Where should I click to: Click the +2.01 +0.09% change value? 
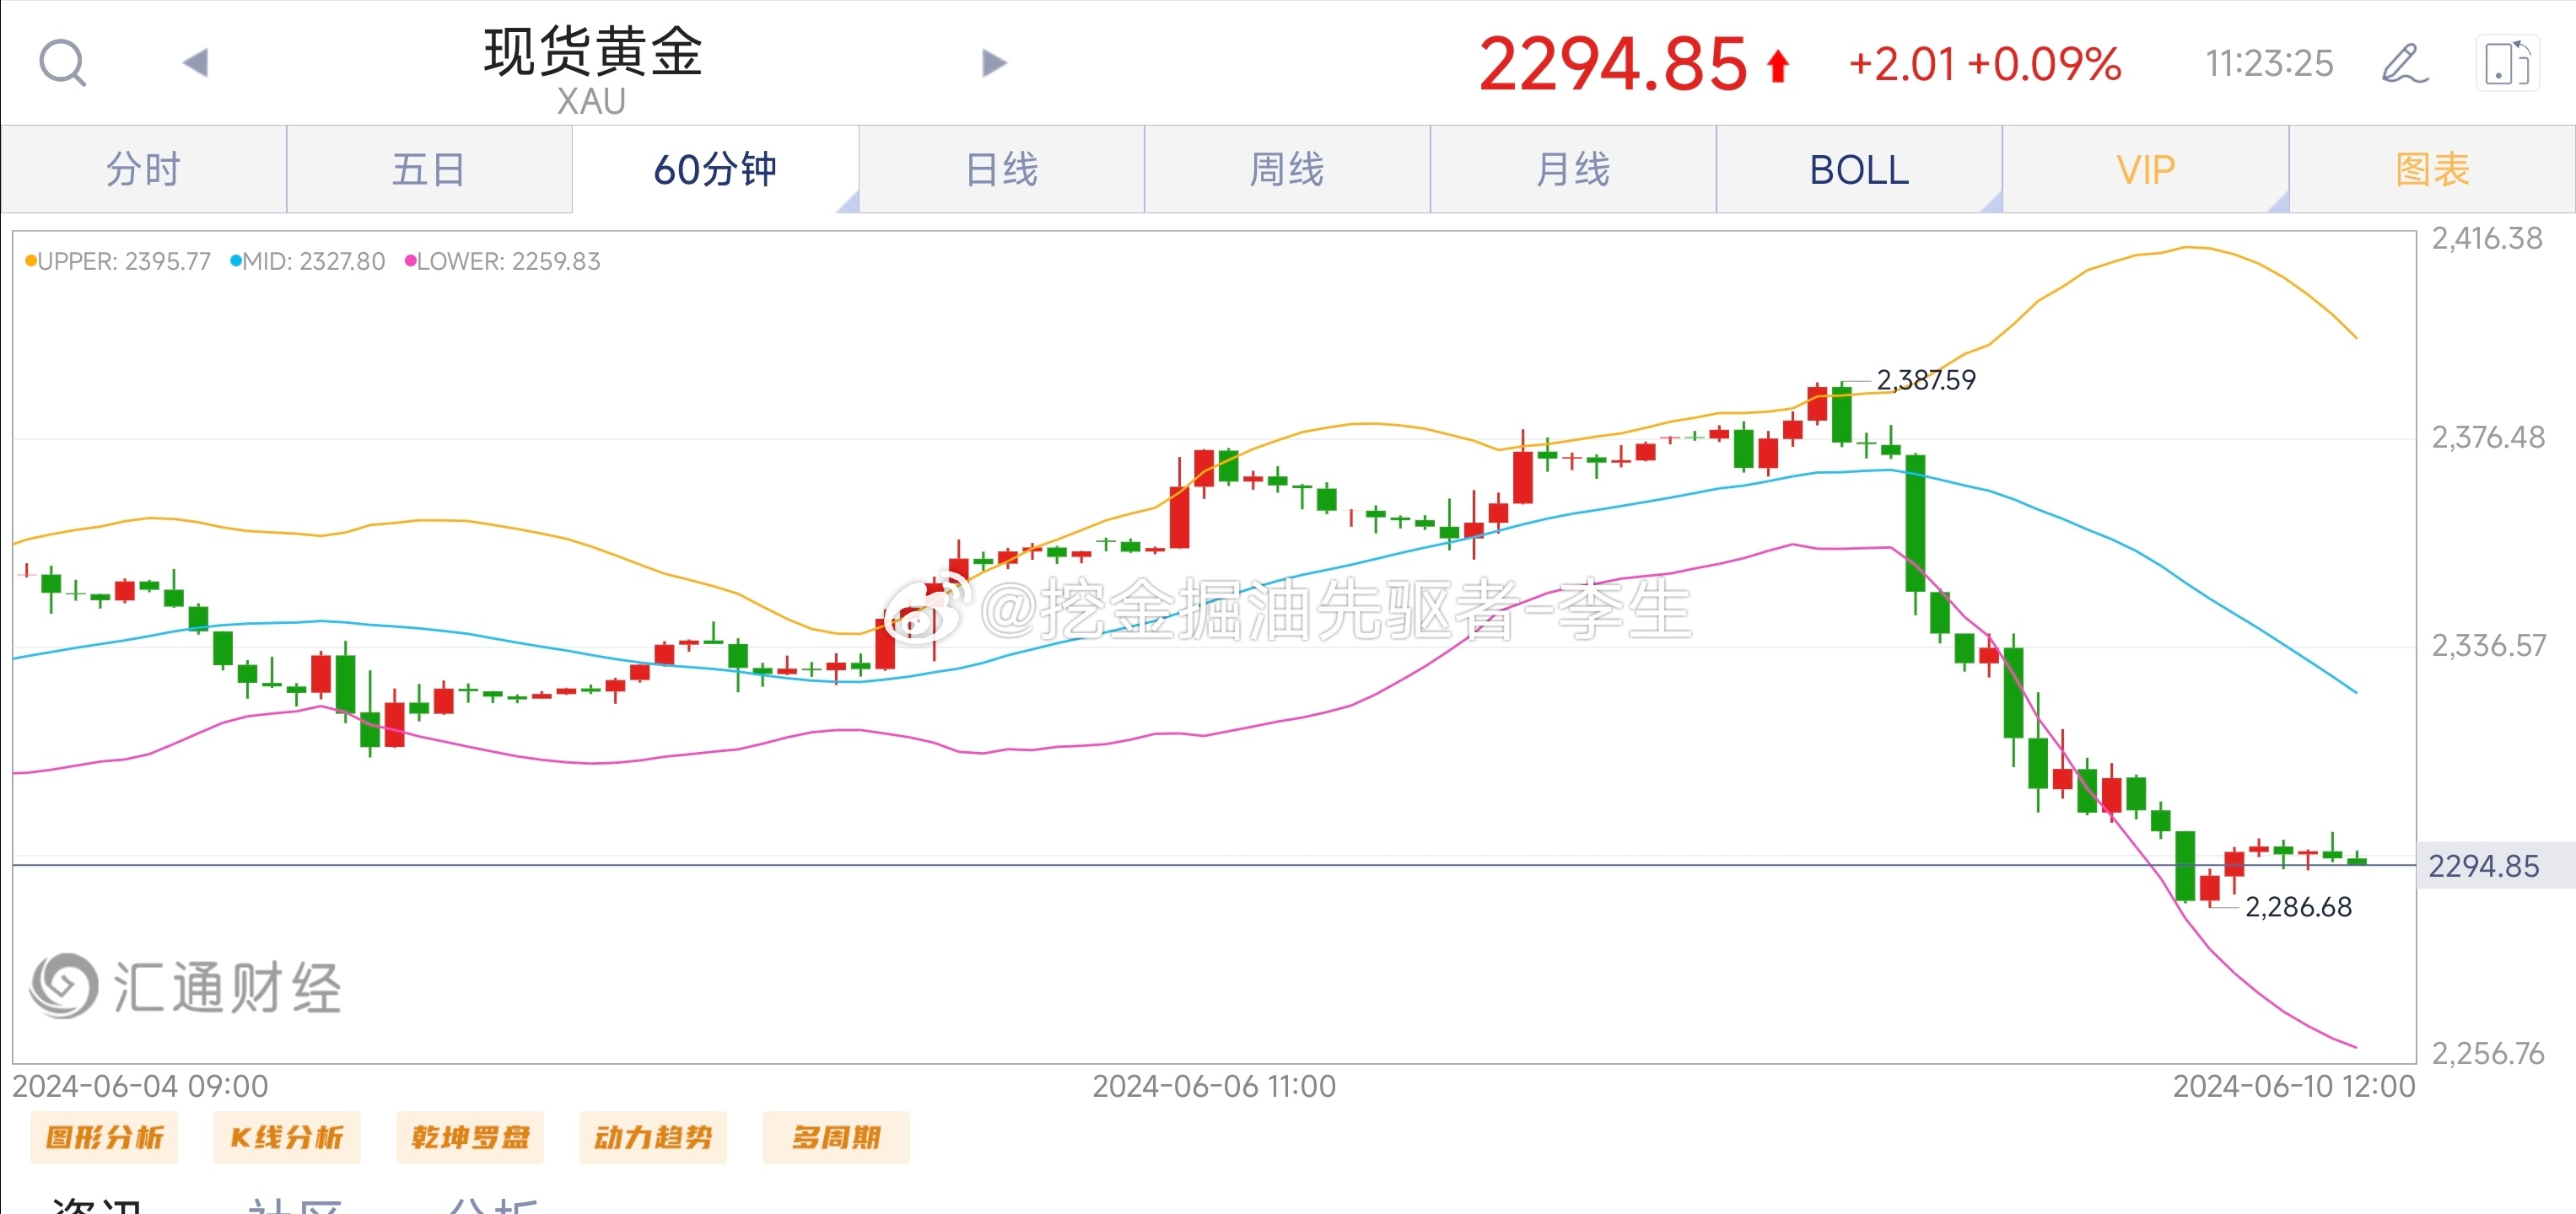1985,64
